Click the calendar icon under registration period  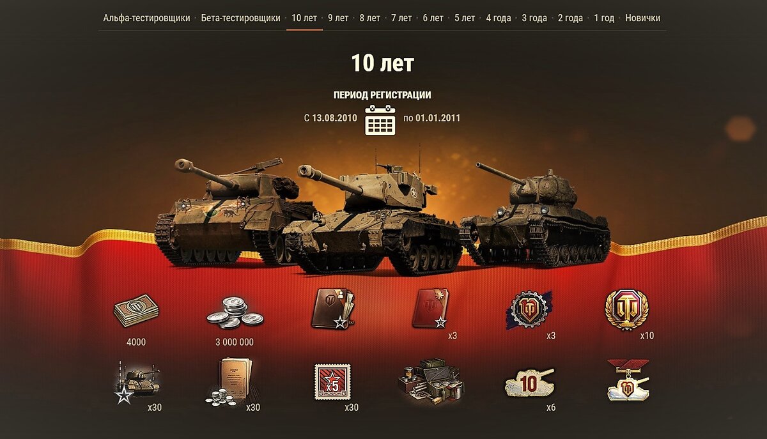click(x=380, y=119)
